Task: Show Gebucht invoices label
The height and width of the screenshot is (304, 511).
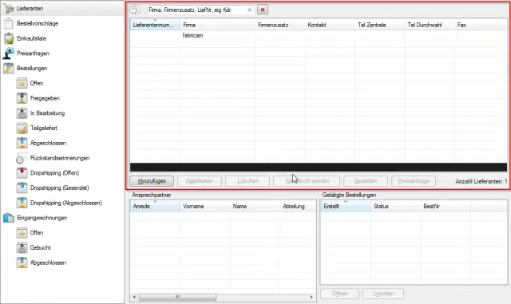Action: (x=41, y=248)
